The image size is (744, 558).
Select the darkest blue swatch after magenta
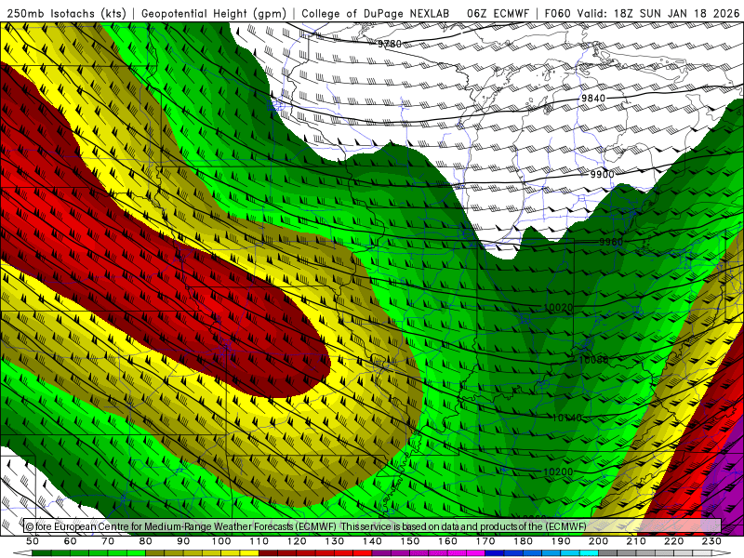[x=495, y=551]
